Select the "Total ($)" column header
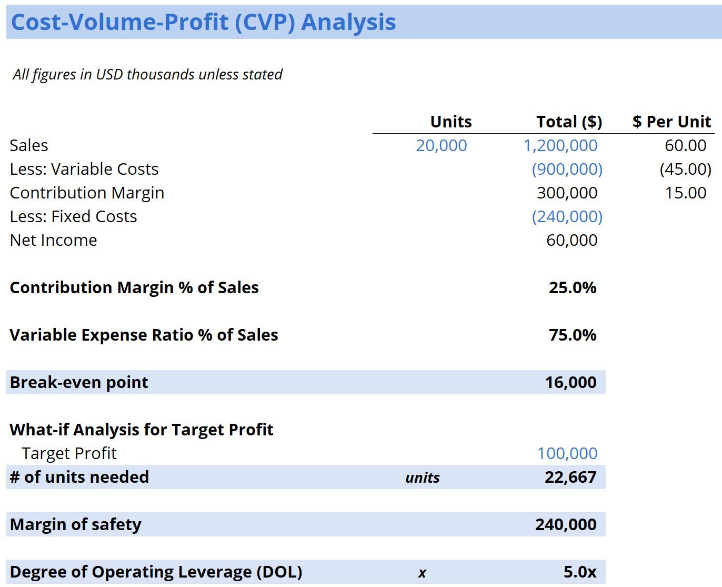This screenshot has width=722, height=587. pos(569,122)
